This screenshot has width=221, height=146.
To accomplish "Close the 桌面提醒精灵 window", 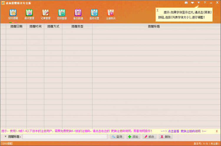I will [x=217, y=3].
